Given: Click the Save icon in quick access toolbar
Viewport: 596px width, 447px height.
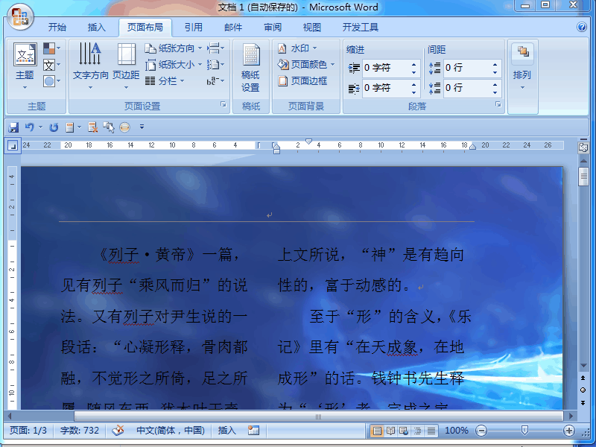Looking at the screenshot, I should [x=13, y=127].
